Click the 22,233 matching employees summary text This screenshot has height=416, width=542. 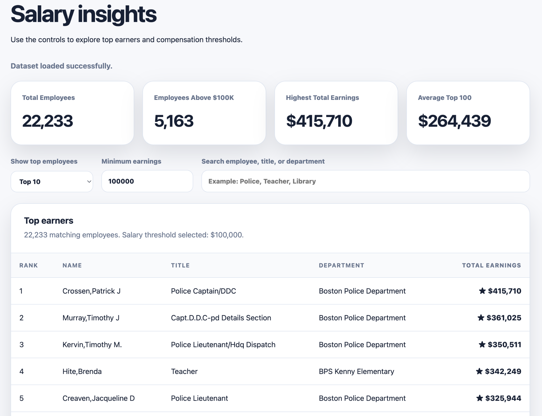pos(134,235)
